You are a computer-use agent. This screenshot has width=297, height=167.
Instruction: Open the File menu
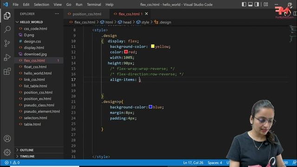point(15,4)
